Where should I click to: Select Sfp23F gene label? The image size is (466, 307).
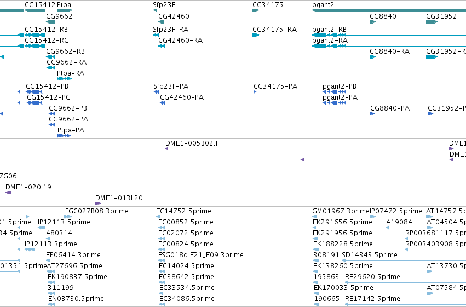[164, 5]
